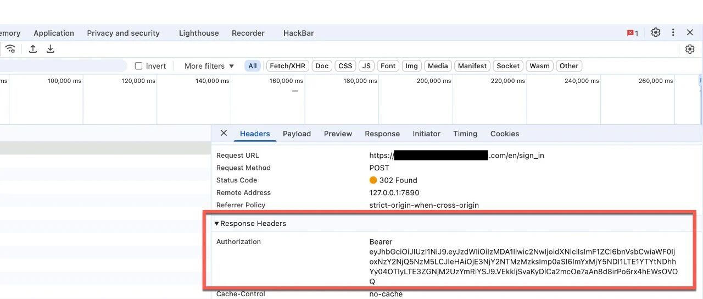This screenshot has width=703, height=299.
Task: Click the Cache-Control header name
Action: pos(241,294)
